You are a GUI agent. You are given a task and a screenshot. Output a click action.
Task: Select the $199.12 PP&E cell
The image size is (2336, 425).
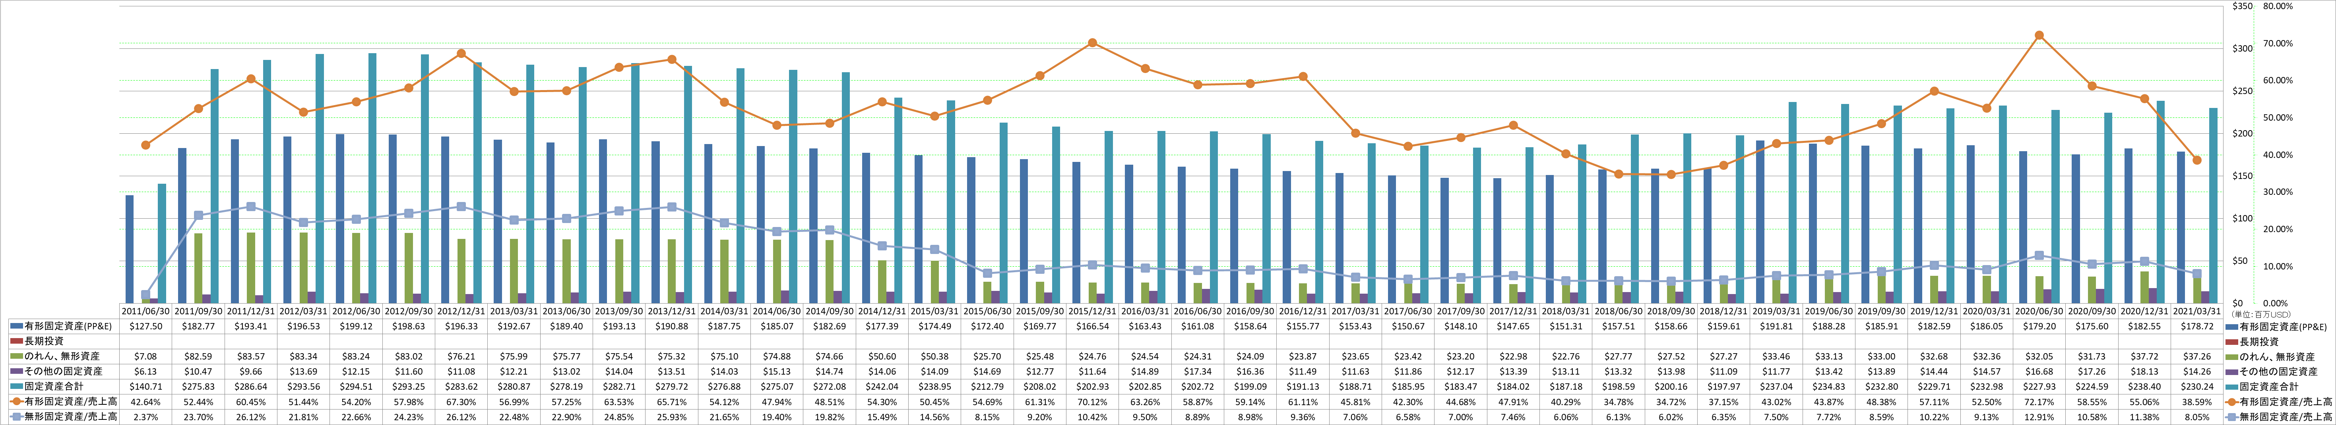click(x=357, y=326)
